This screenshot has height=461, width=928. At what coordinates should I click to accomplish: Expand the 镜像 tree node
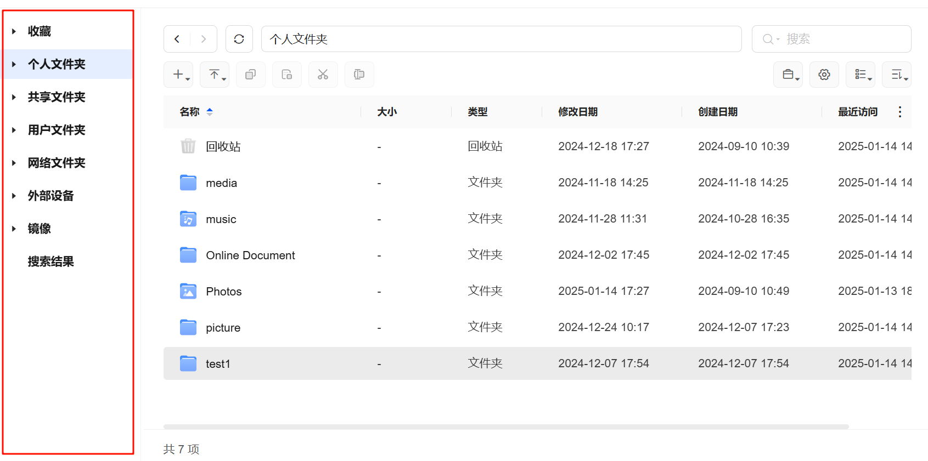[14, 229]
